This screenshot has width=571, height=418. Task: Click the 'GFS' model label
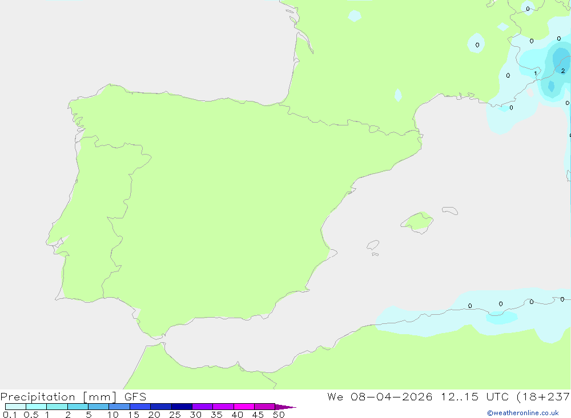point(135,396)
